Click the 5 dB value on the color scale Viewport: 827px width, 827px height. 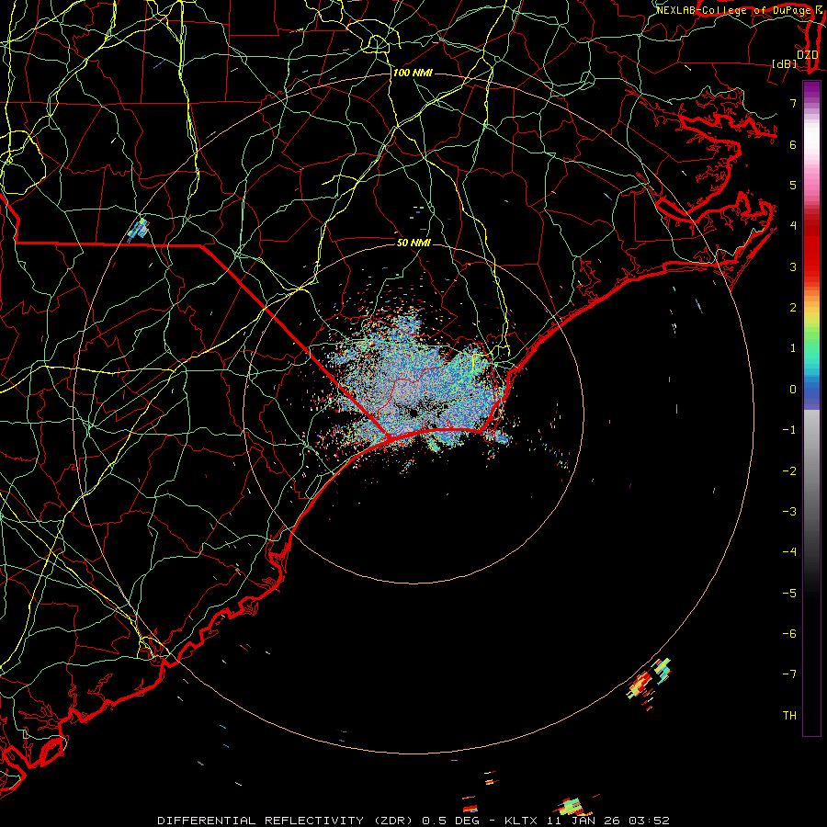[x=793, y=185]
